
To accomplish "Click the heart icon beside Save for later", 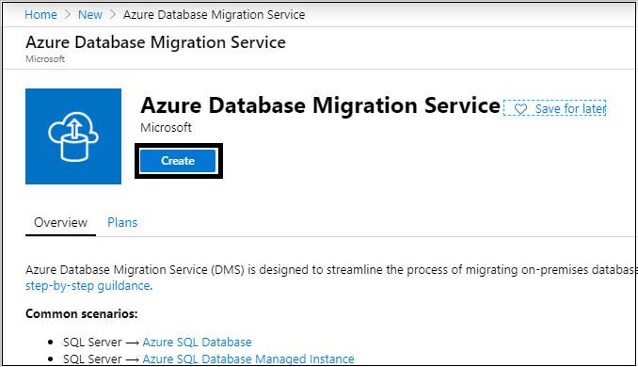I will pos(520,109).
